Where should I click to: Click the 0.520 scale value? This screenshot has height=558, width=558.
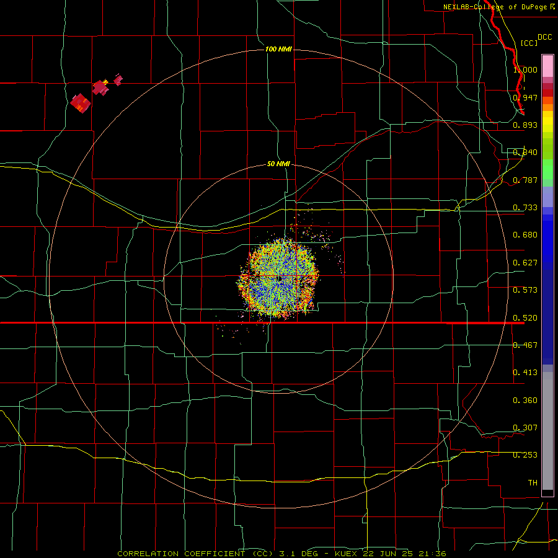tap(525, 317)
